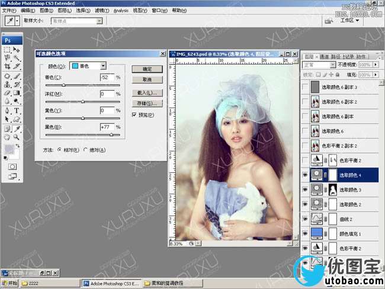Toggle the Preview checkbox in Selective Color
Screen dimensions: 385x289
(134, 115)
